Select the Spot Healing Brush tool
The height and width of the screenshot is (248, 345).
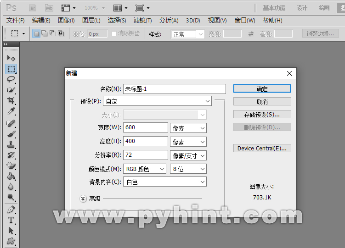pos(11,123)
